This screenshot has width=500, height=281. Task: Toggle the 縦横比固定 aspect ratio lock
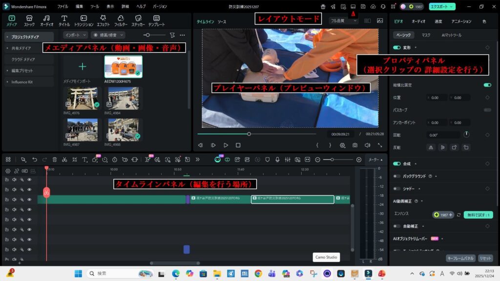tap(487, 85)
